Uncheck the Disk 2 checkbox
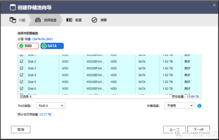The image size is (219, 140). pos(22,61)
